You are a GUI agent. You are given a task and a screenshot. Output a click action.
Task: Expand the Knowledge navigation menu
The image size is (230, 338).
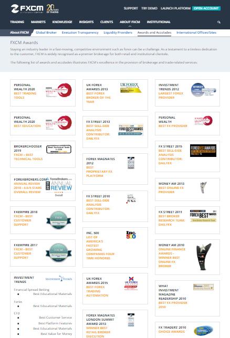pyautogui.click(x=62, y=22)
